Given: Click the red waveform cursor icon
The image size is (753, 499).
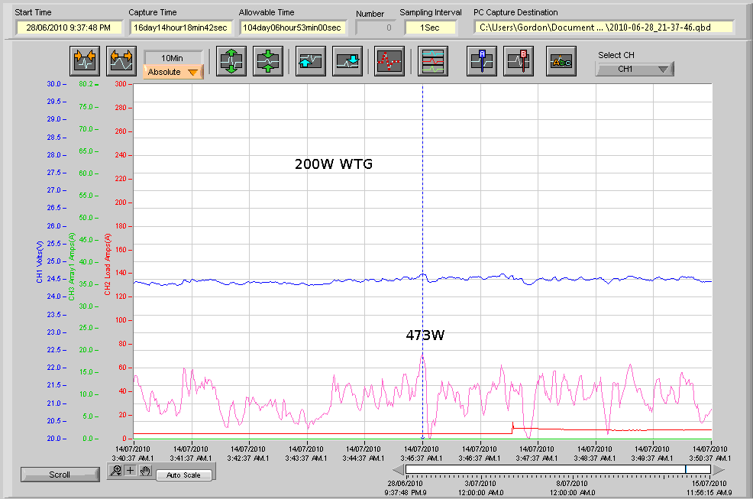Looking at the screenshot, I should 389,62.
